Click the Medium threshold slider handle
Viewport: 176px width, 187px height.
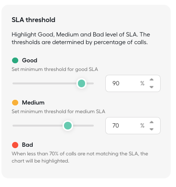pyautogui.click(x=68, y=126)
